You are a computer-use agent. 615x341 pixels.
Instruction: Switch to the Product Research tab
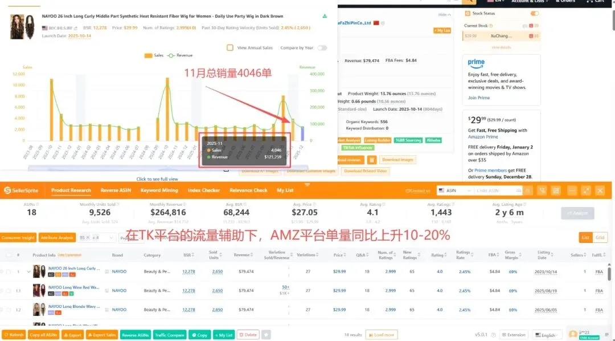71,190
